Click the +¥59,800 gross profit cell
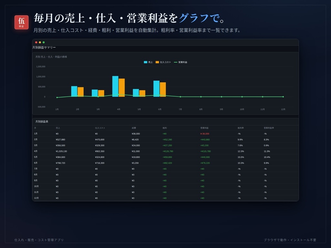This screenshot has height=248, width=331. 167,157
